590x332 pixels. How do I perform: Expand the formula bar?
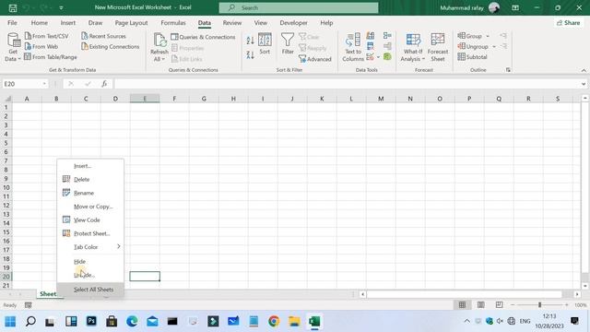584,84
